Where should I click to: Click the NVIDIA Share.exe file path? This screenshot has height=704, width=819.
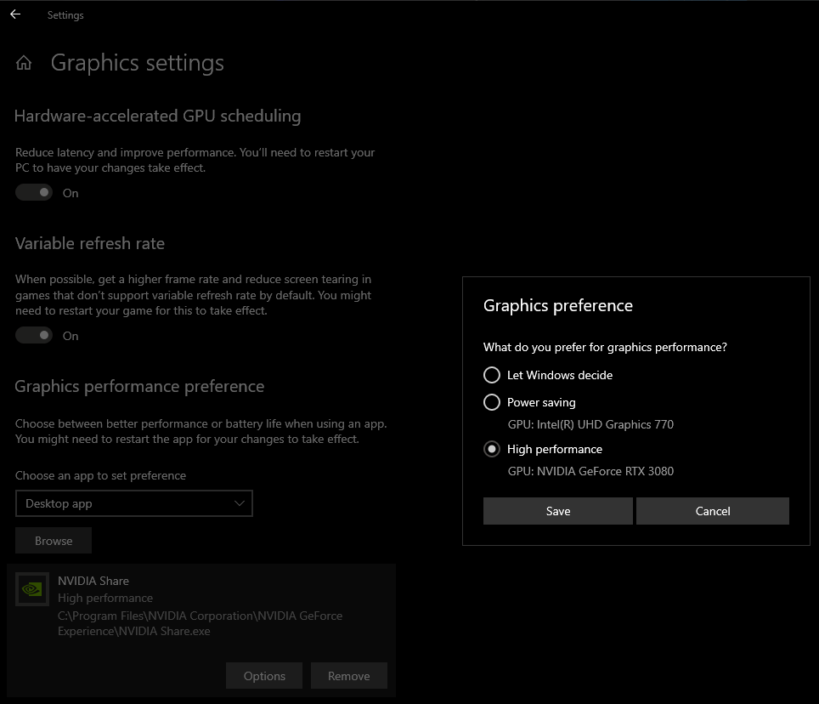[x=200, y=623]
